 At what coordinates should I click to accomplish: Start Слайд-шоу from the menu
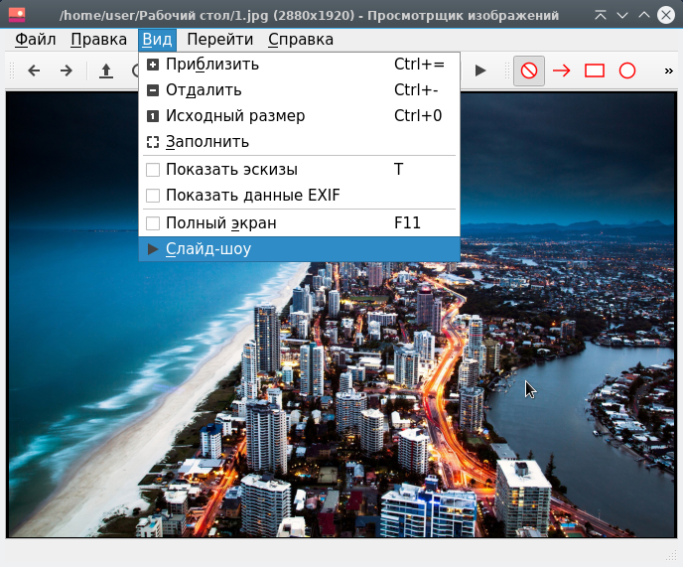pyautogui.click(x=208, y=249)
